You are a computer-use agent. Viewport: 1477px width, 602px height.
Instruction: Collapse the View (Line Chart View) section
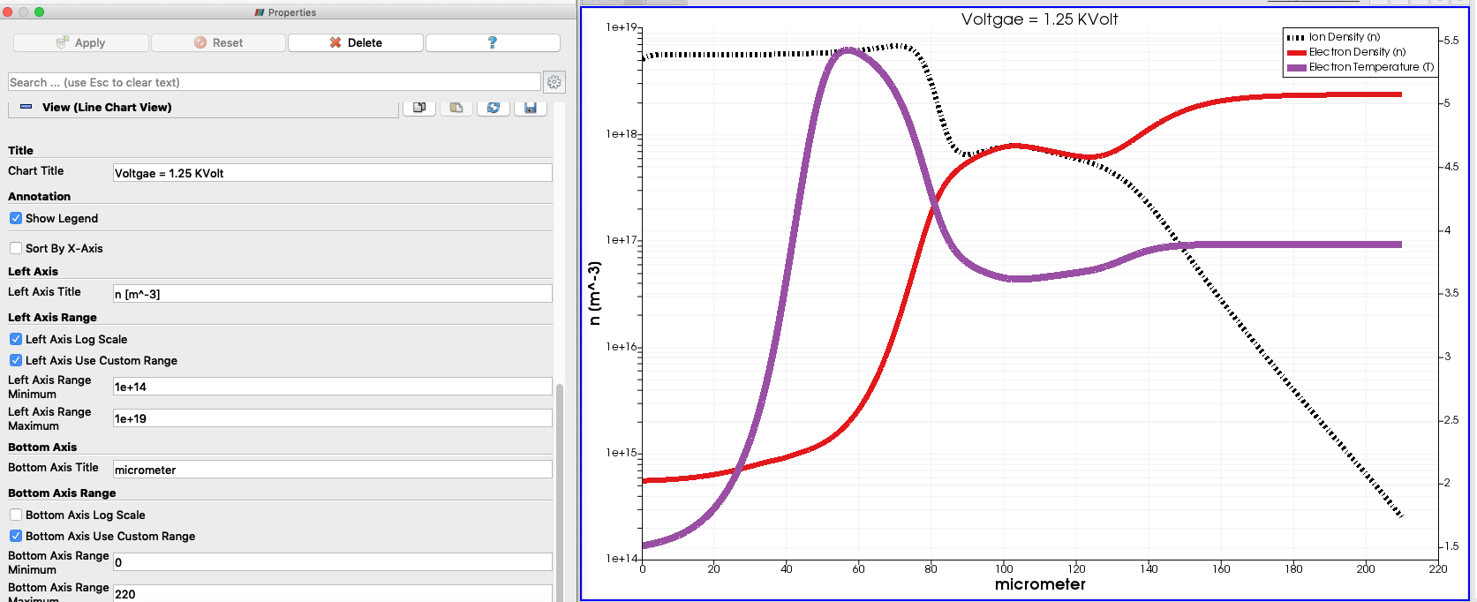26,107
